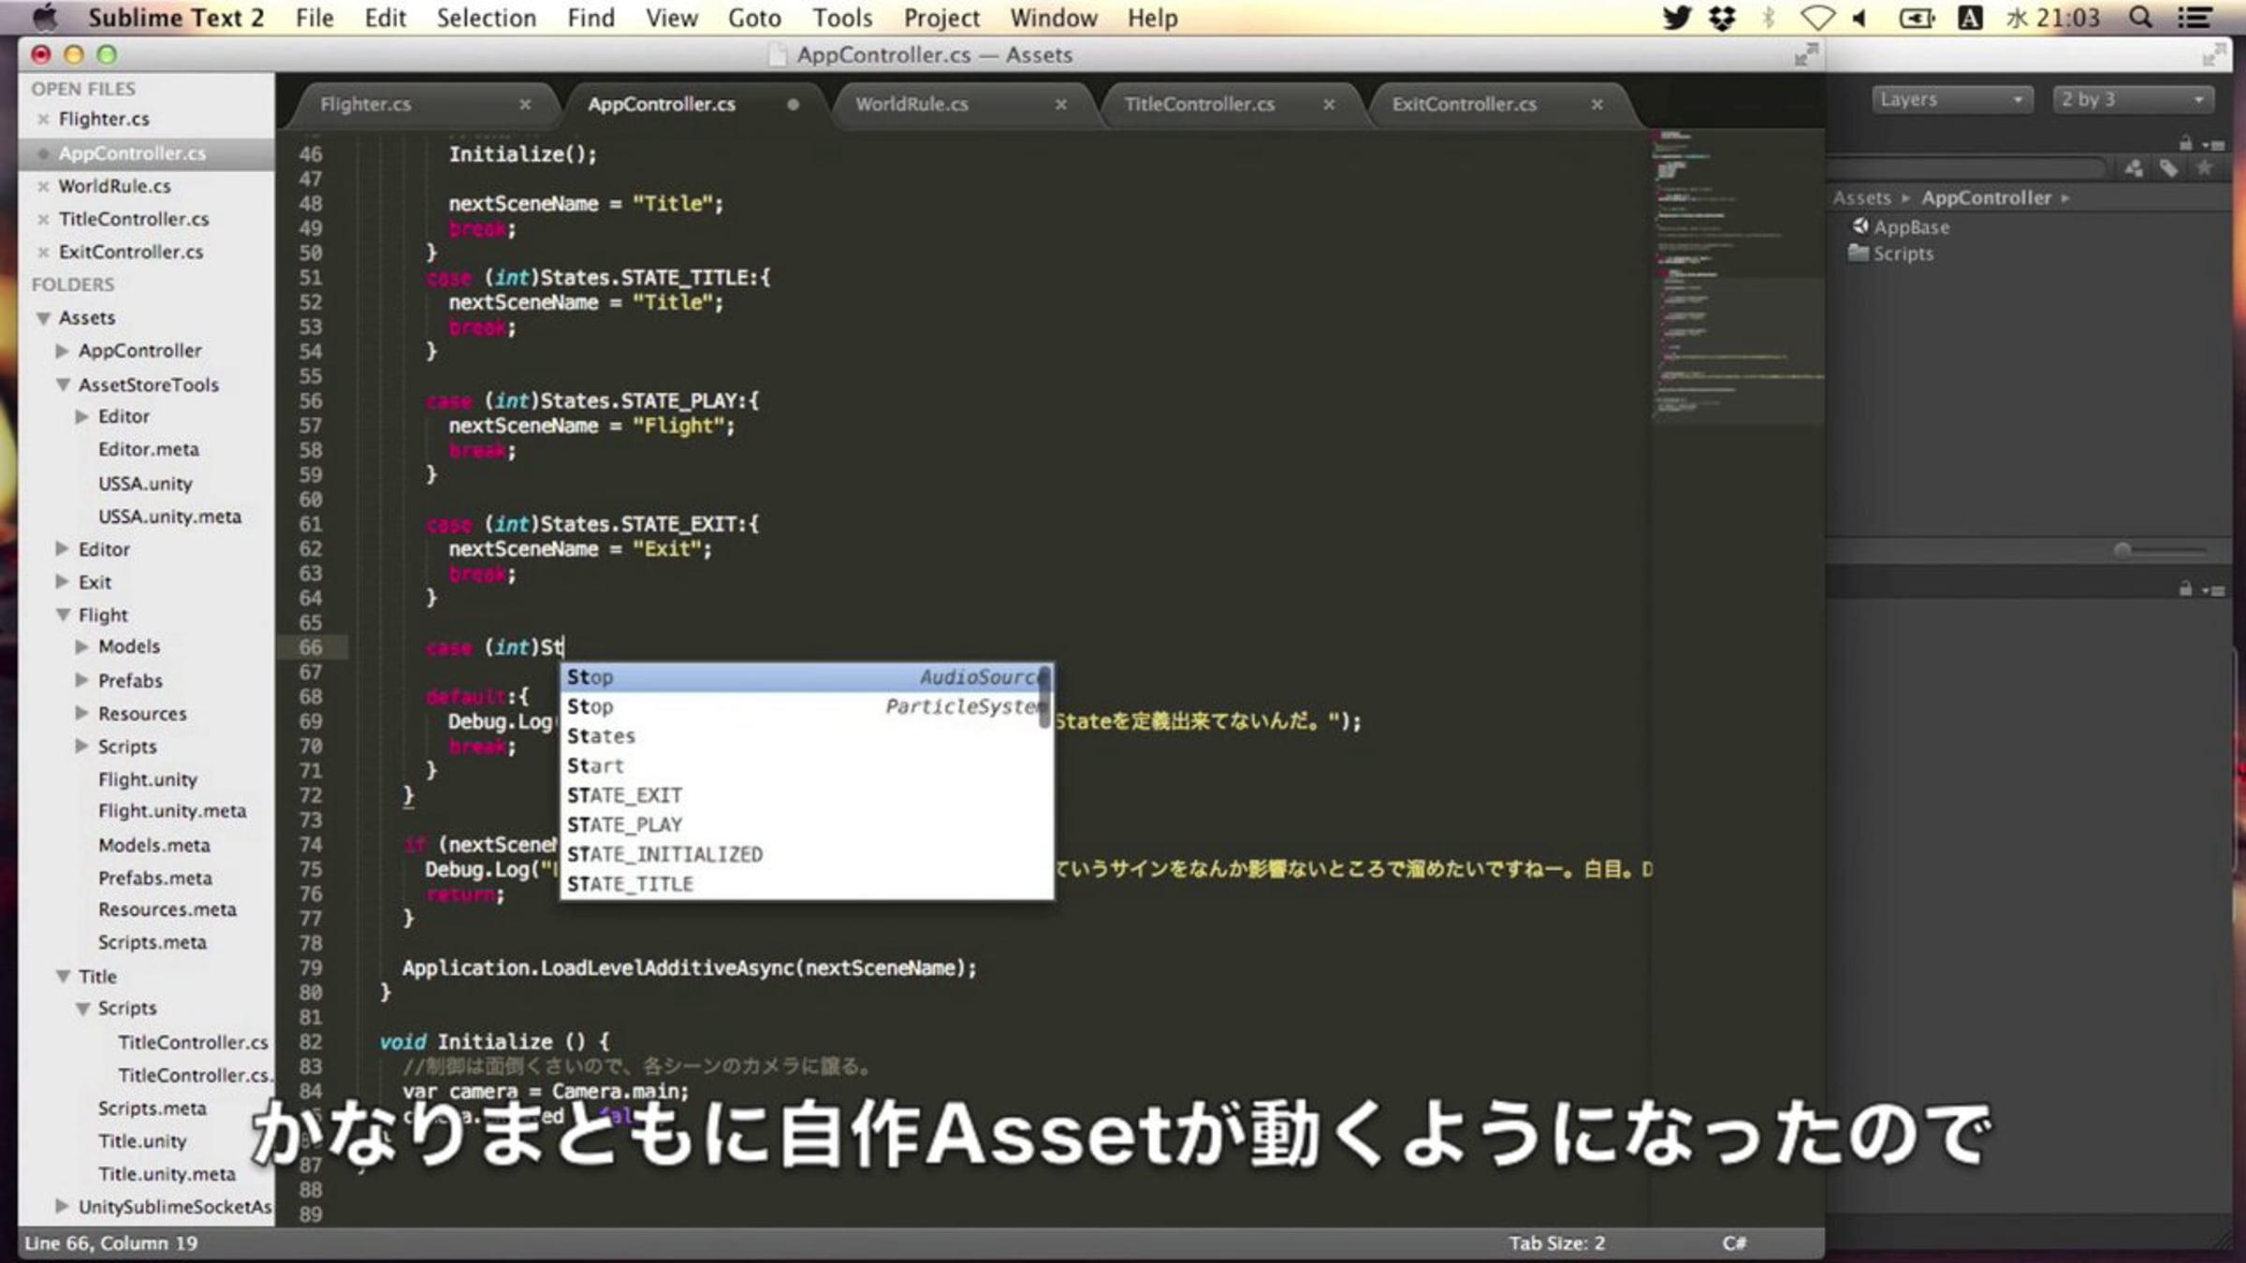The height and width of the screenshot is (1263, 2246).
Task: Click unsaved dot on AppController.cs tab
Action: [793, 104]
